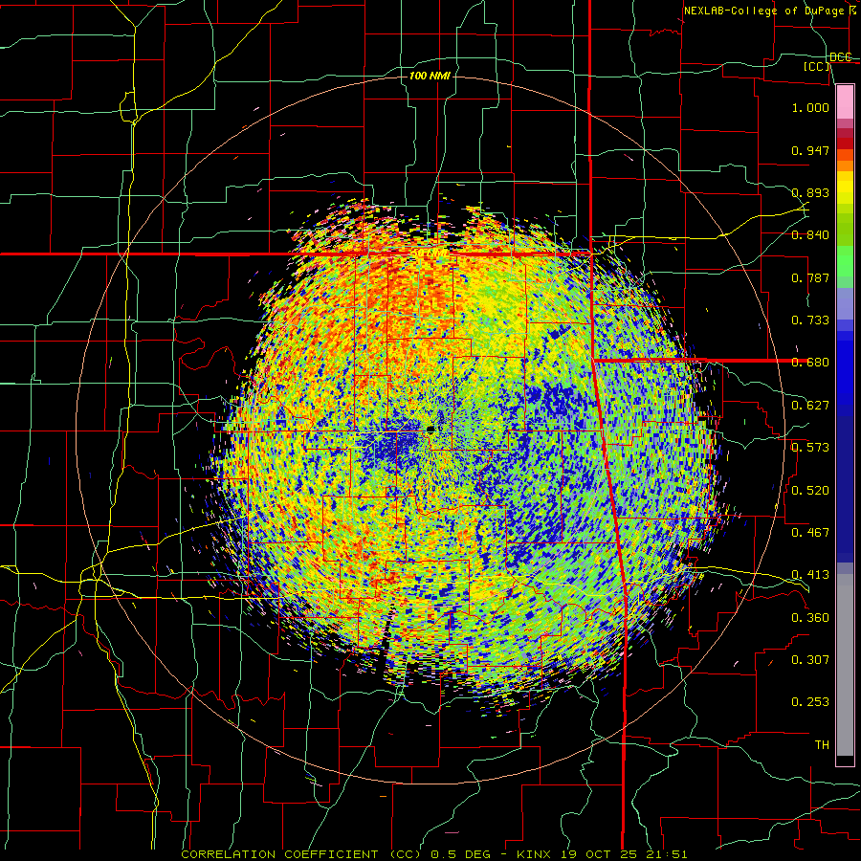Pick the bright green swatch below 0.840
Screen dimensions: 861x861
845,261
